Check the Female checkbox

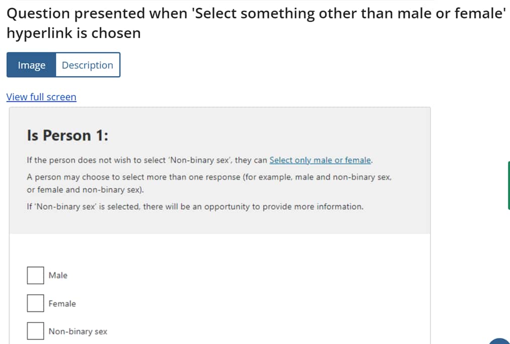(35, 303)
